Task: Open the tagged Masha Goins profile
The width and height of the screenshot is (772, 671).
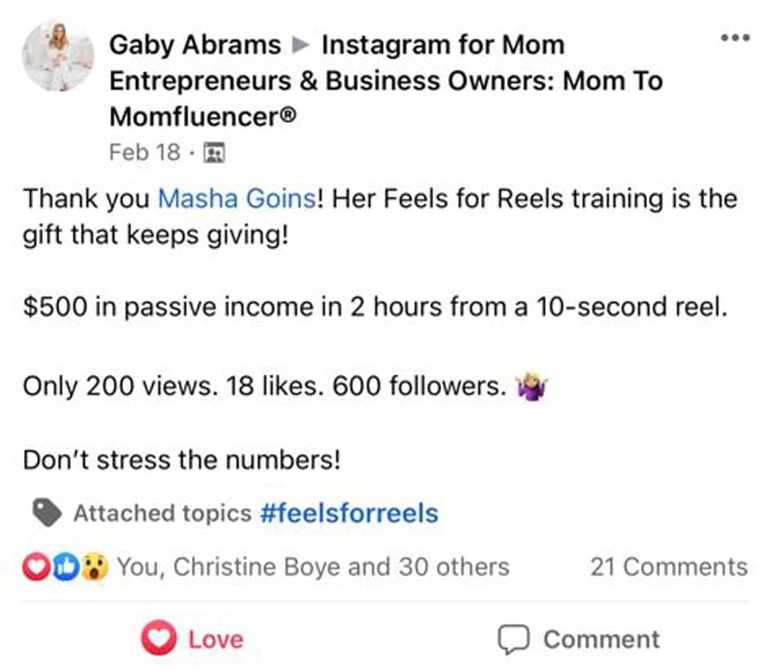Action: point(236,198)
